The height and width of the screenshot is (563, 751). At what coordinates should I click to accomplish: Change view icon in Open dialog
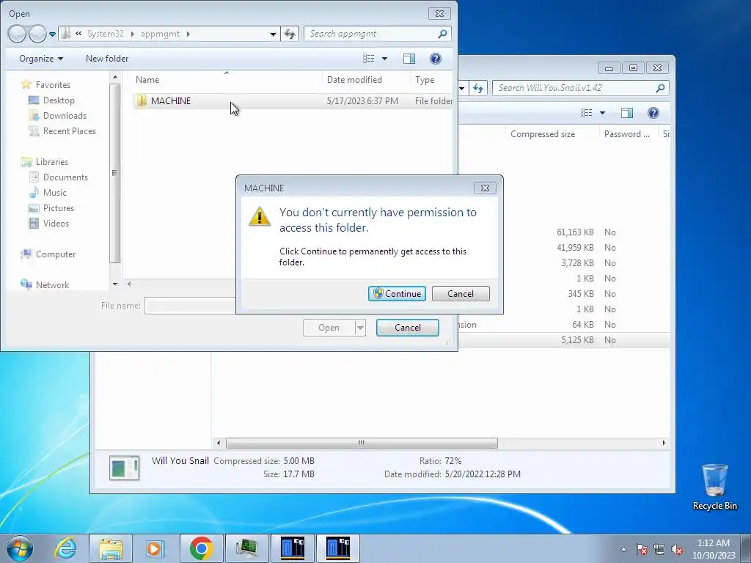pos(368,59)
